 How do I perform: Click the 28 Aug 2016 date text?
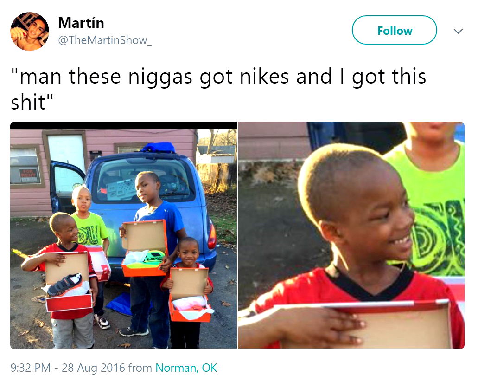click(93, 368)
